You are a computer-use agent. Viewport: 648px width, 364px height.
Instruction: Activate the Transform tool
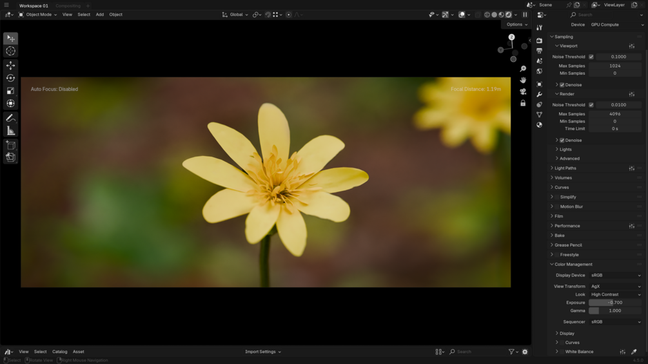click(x=11, y=103)
